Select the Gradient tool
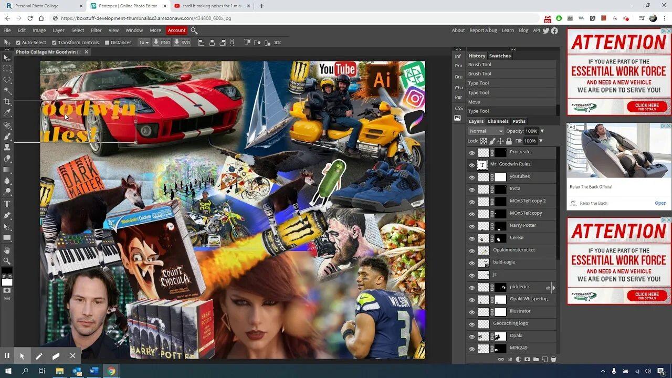The image size is (672, 378). tap(7, 170)
